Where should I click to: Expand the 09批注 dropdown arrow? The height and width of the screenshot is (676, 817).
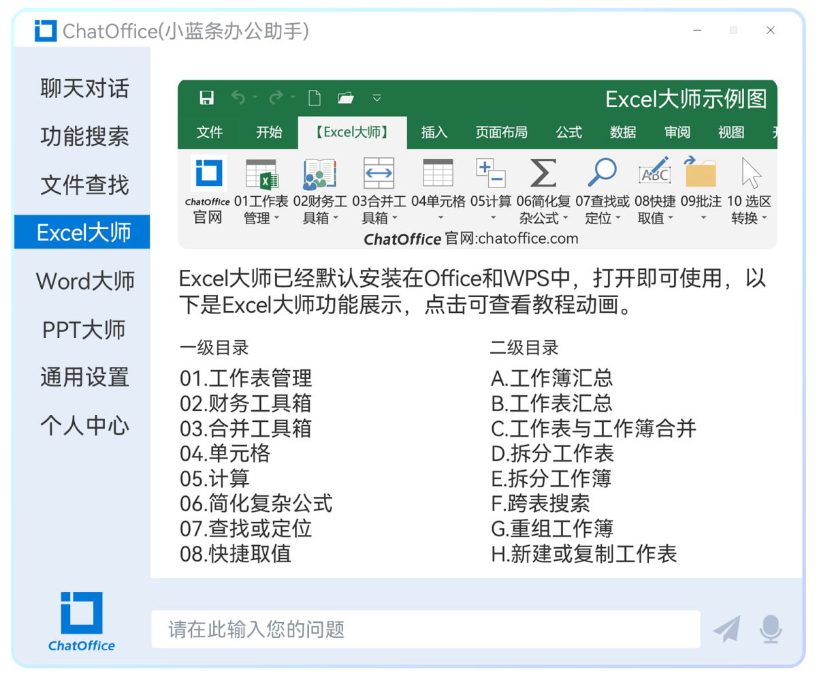click(703, 219)
